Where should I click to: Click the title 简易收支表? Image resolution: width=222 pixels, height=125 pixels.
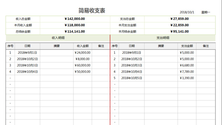click(92, 11)
